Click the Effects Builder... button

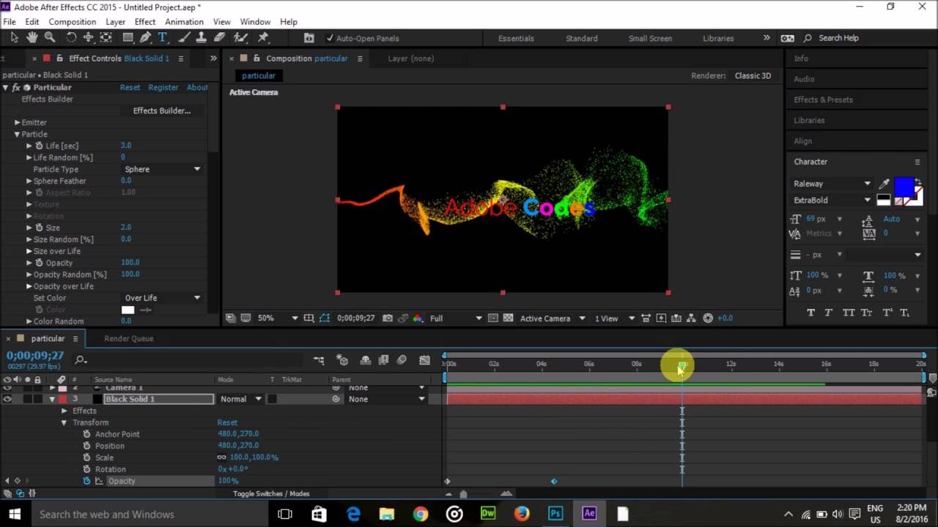click(161, 111)
